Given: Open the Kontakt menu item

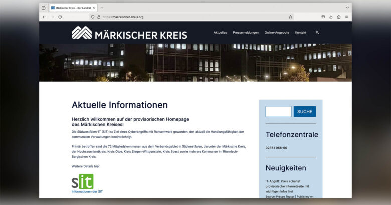Looking at the screenshot, I should pyautogui.click(x=300, y=33).
